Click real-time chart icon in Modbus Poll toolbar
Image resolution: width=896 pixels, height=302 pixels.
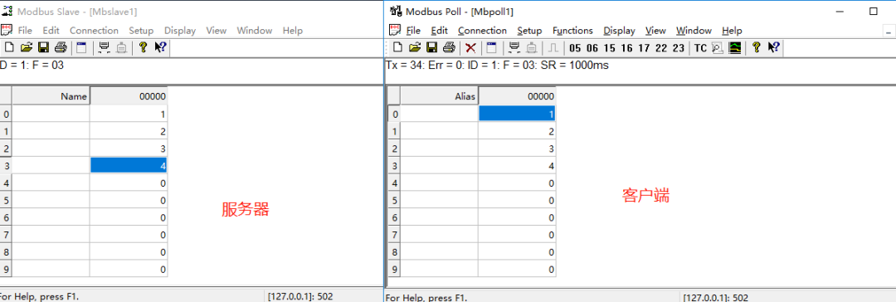coord(735,47)
